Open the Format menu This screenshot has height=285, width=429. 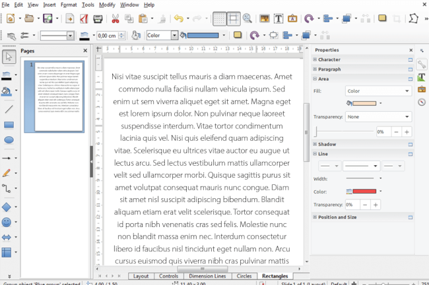(x=69, y=5)
